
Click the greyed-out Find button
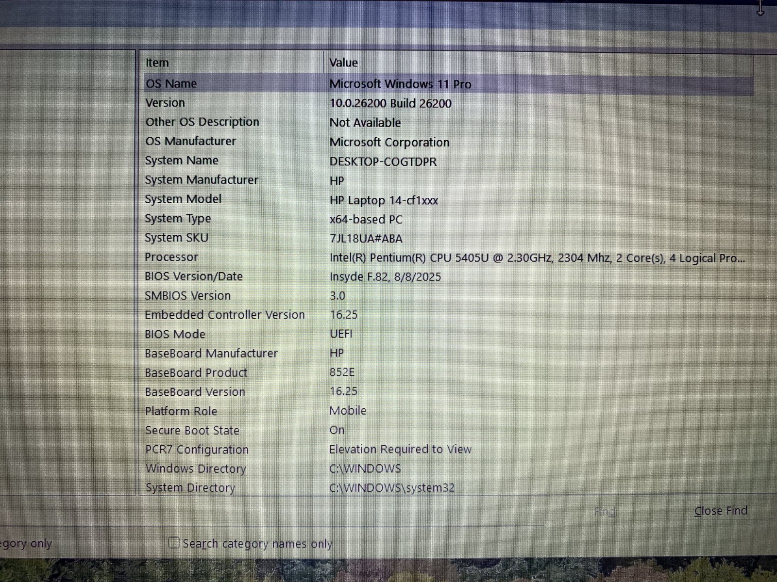coord(605,512)
